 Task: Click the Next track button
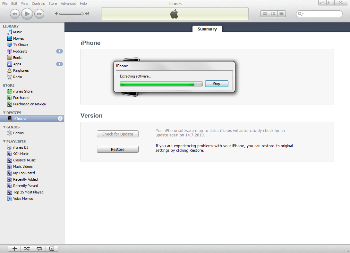39,14
